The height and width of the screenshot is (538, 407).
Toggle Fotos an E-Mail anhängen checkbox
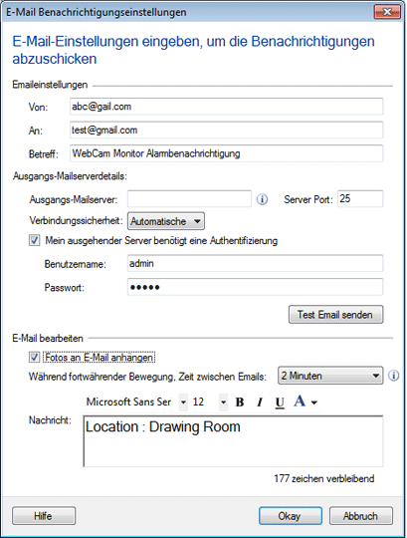[34, 358]
